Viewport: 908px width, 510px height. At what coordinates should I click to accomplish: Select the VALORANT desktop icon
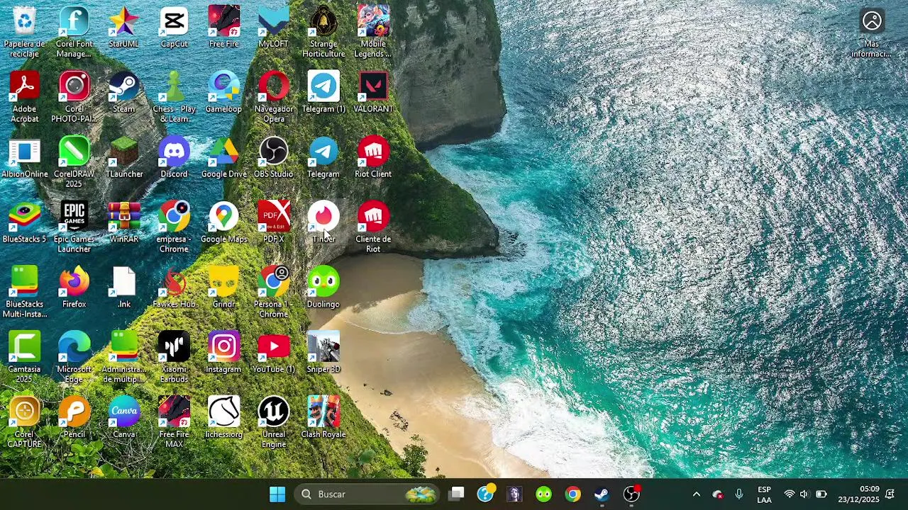[x=373, y=93]
